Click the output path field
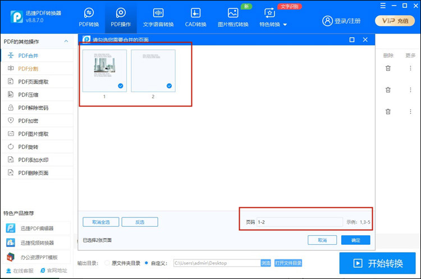421x279 pixels. [x=217, y=263]
